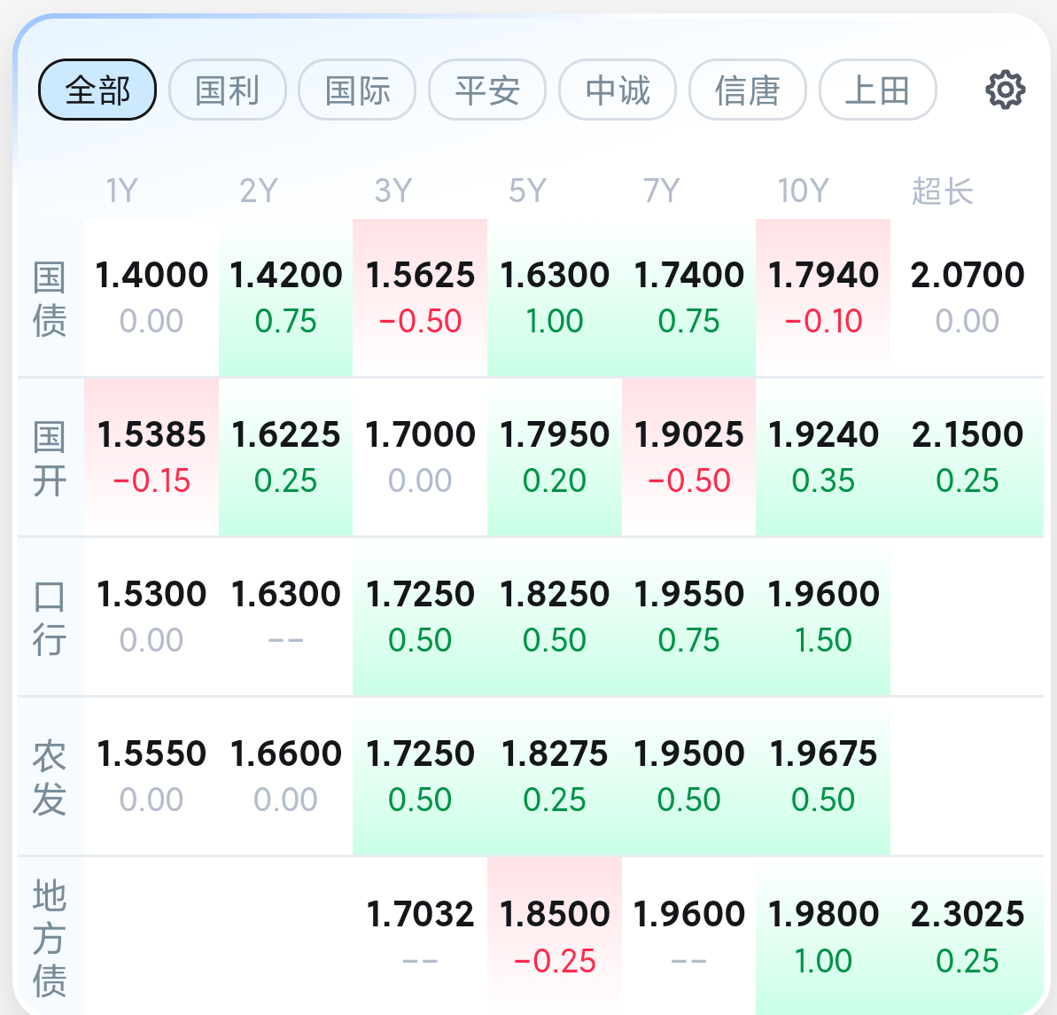The image size is (1057, 1015).
Task: Open the 国债 1Y cell 1.4000
Action: point(152,297)
